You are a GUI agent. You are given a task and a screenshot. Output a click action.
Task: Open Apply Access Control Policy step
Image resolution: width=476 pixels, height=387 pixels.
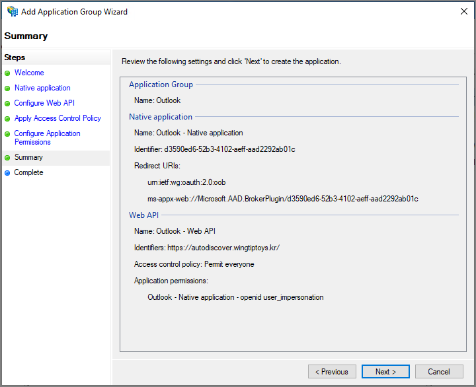[58, 118]
